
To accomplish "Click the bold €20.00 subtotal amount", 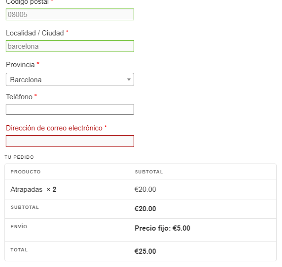I will click(145, 209).
